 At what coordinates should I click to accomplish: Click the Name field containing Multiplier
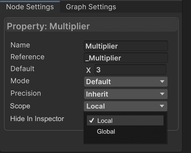click(126, 46)
